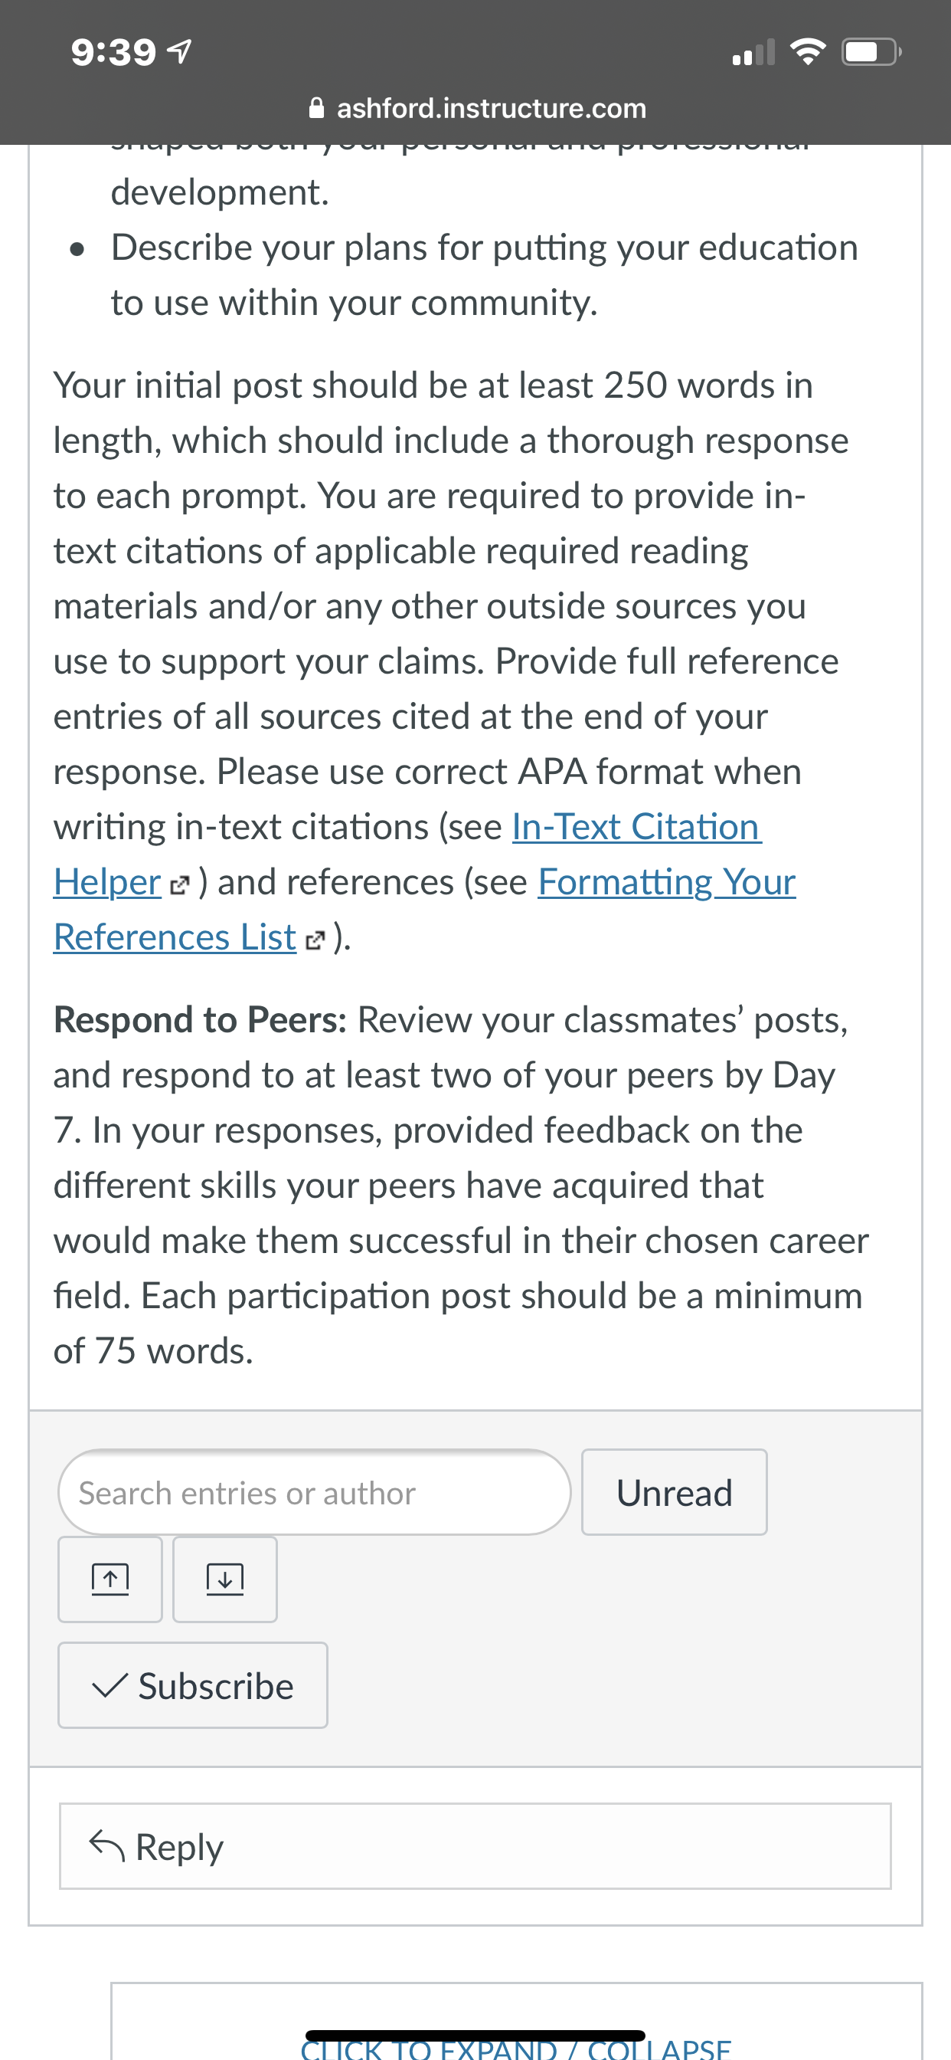
Task: Expand all replies with the down-arrow icon
Action: pos(224,1579)
